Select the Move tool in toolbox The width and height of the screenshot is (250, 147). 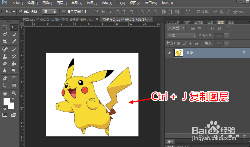[14, 27]
